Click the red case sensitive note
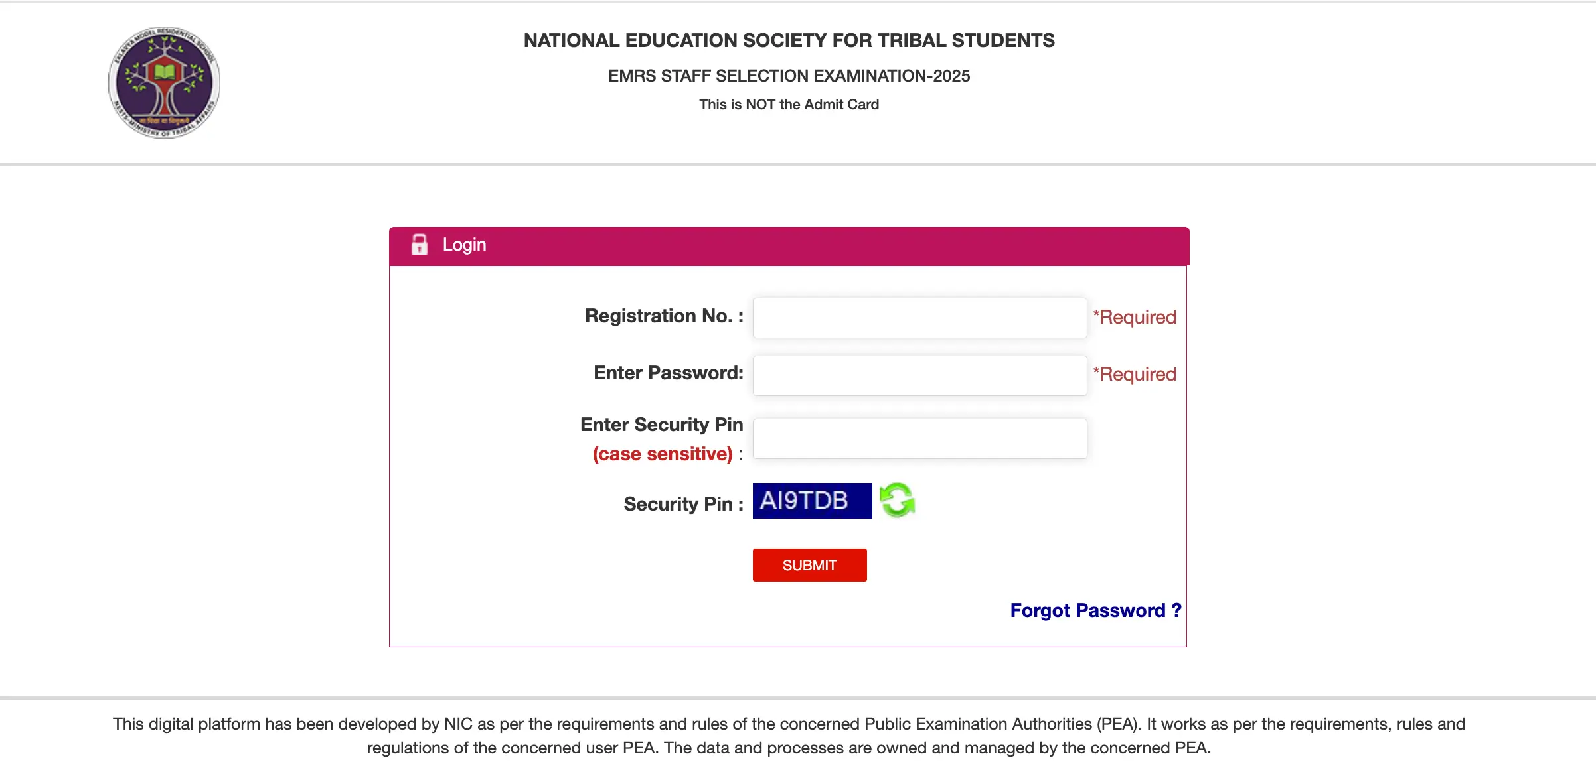 (663, 454)
